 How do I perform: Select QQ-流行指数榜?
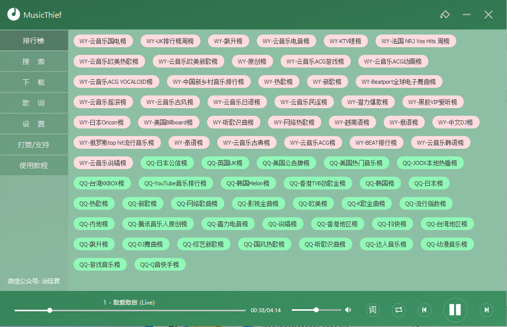[425, 204]
